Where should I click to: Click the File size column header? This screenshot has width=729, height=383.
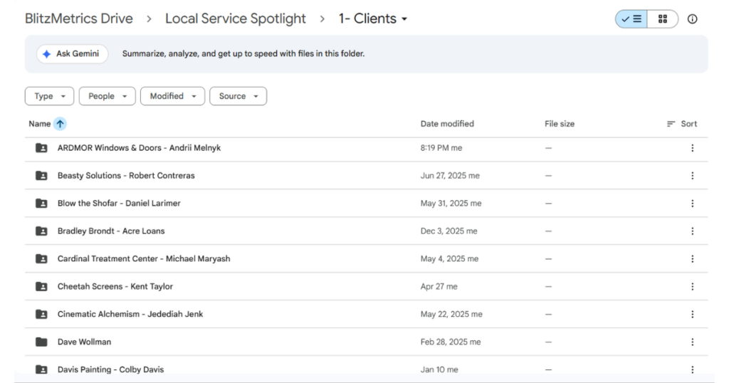point(560,124)
